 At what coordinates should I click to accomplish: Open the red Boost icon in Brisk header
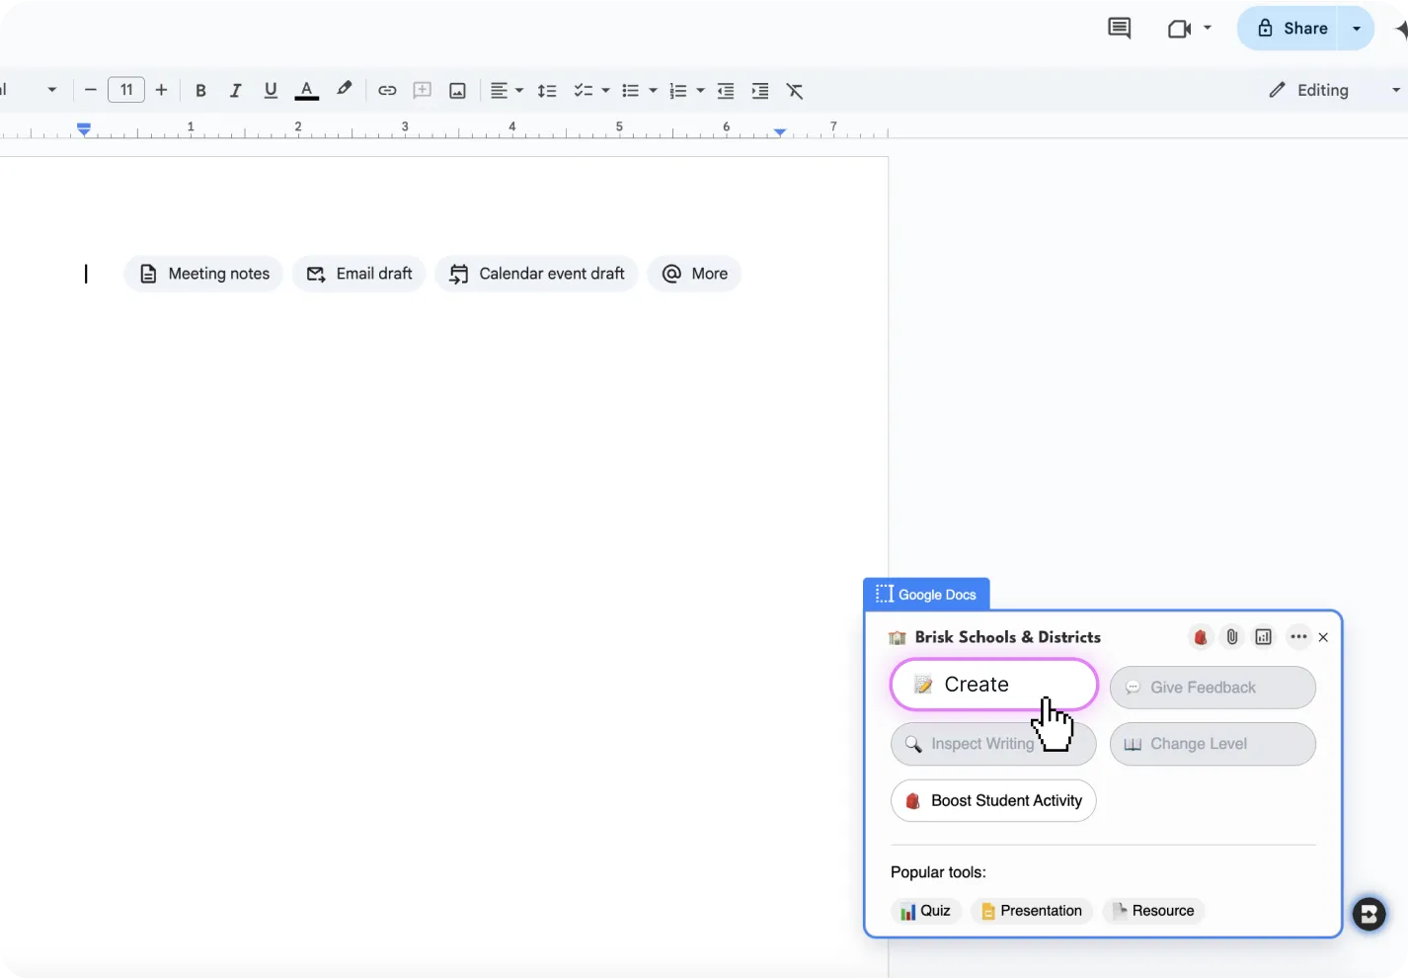1201,637
